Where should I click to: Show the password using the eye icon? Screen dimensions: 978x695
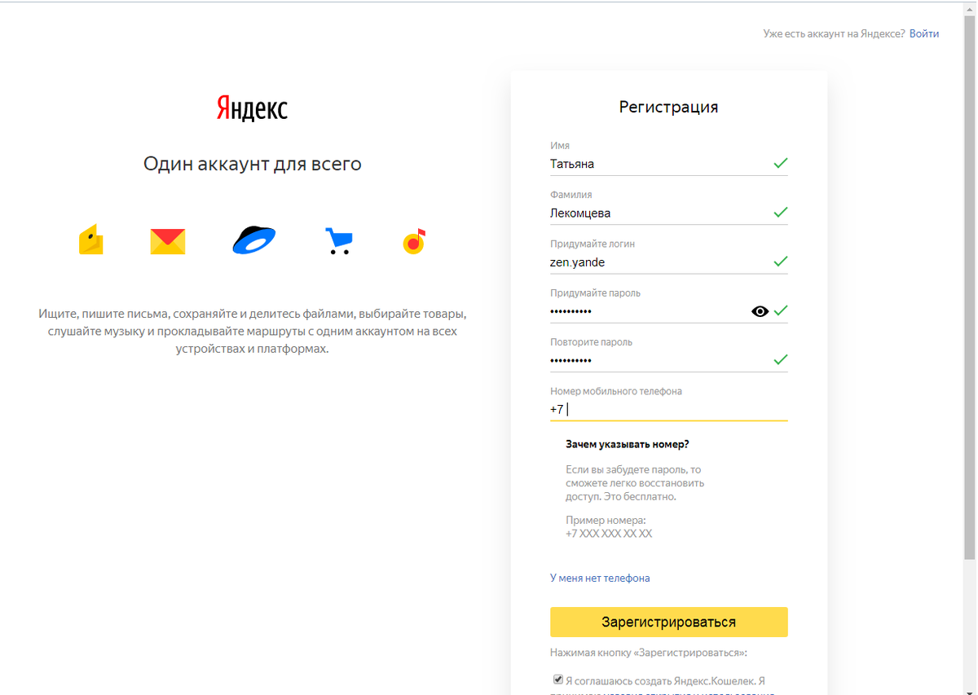click(x=760, y=311)
